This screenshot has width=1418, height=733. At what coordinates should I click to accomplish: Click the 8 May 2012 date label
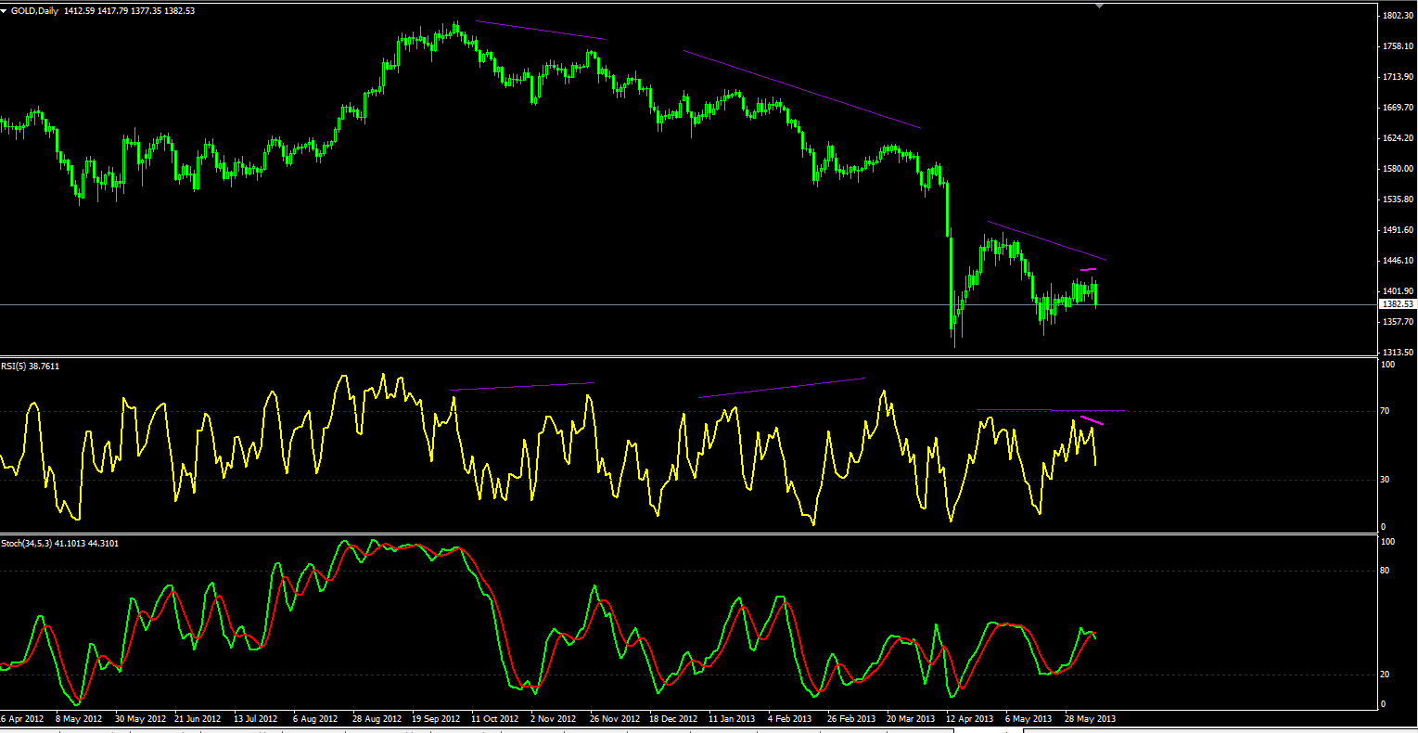coord(81,719)
